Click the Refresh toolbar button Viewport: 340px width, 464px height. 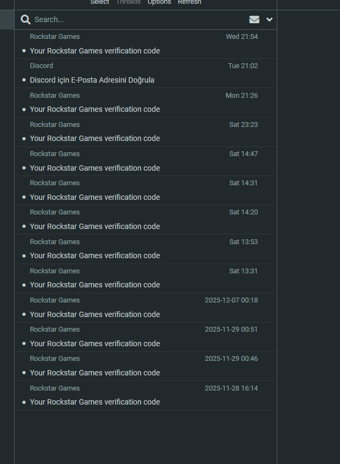(x=190, y=2)
